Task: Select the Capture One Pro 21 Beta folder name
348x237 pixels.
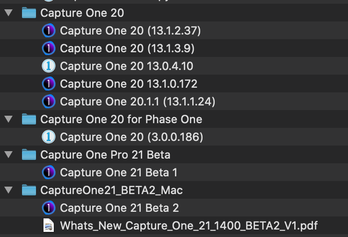Action: coord(105,155)
